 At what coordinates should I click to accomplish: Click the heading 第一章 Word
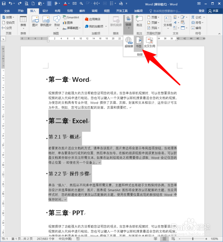pyautogui.click(x=69, y=80)
